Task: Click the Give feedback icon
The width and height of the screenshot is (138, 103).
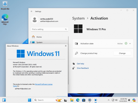Action: click(x=74, y=68)
